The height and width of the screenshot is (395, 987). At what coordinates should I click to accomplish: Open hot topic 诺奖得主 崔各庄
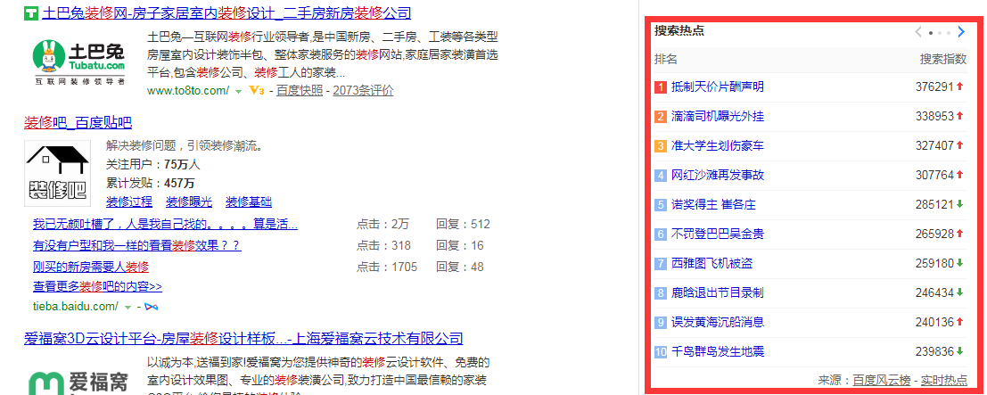(714, 204)
